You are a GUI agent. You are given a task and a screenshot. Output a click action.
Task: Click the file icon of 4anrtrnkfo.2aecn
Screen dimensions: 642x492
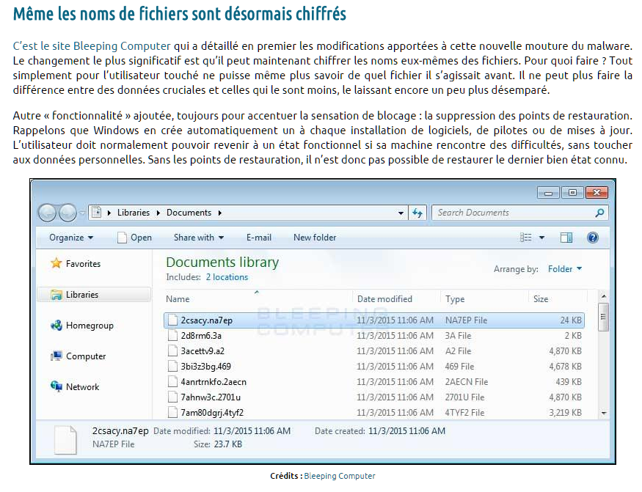click(172, 382)
